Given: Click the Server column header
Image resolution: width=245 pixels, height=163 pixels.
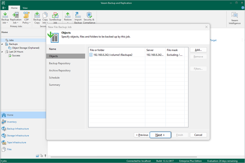Looking at the screenshot, I should pos(155,50).
